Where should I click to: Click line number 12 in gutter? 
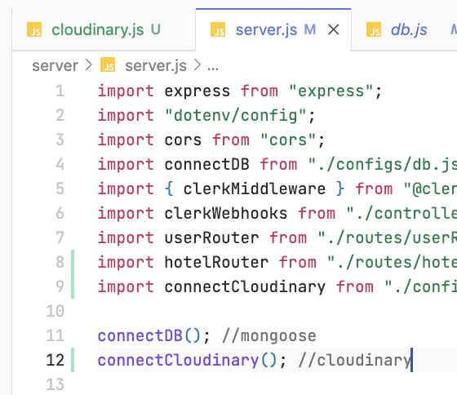point(55,360)
